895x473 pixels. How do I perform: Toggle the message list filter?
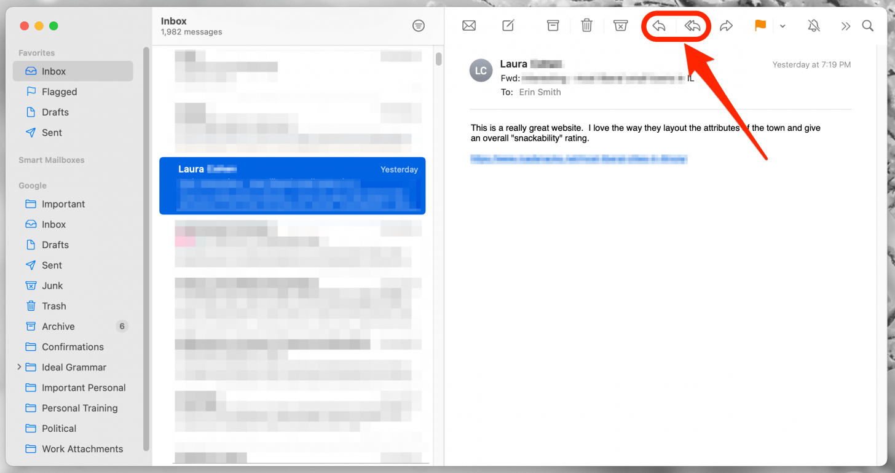[x=419, y=26]
